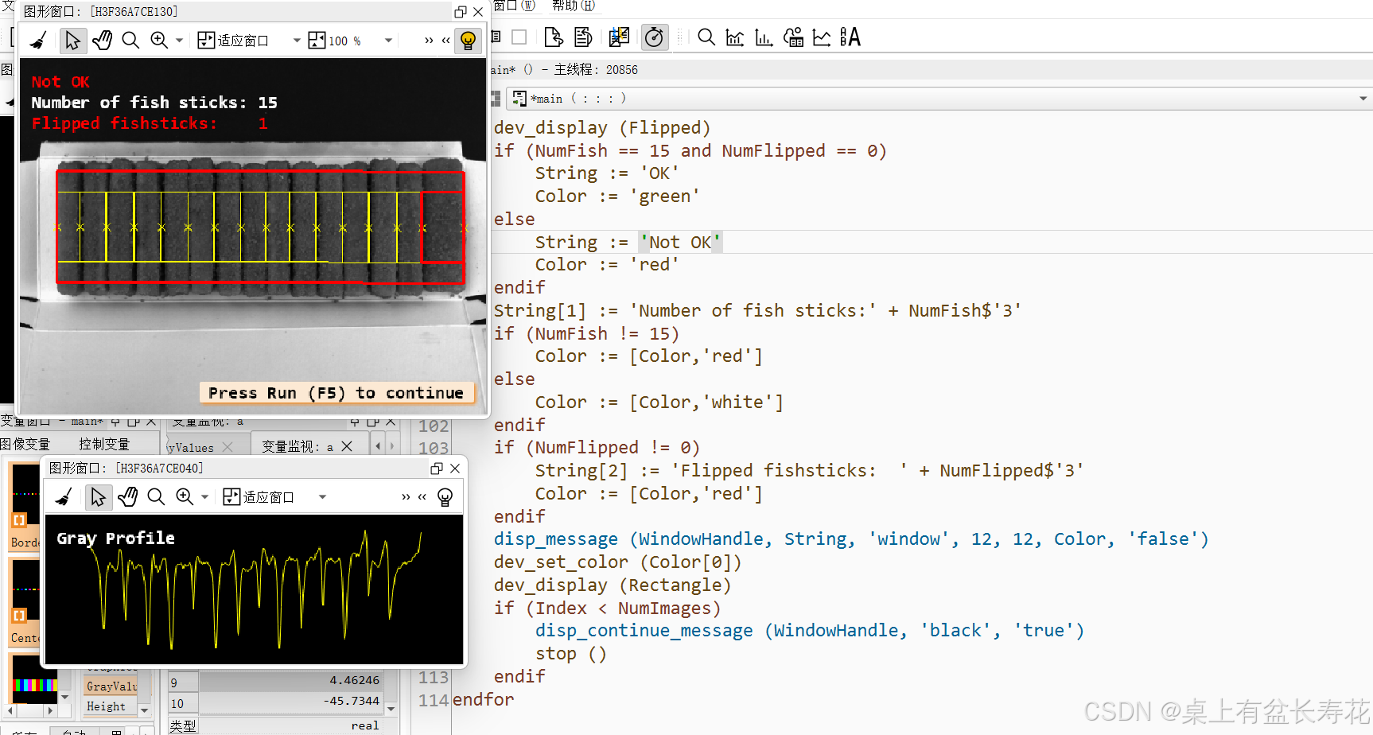Open the line profile chart icon
The width and height of the screenshot is (1373, 735).
[x=822, y=37]
